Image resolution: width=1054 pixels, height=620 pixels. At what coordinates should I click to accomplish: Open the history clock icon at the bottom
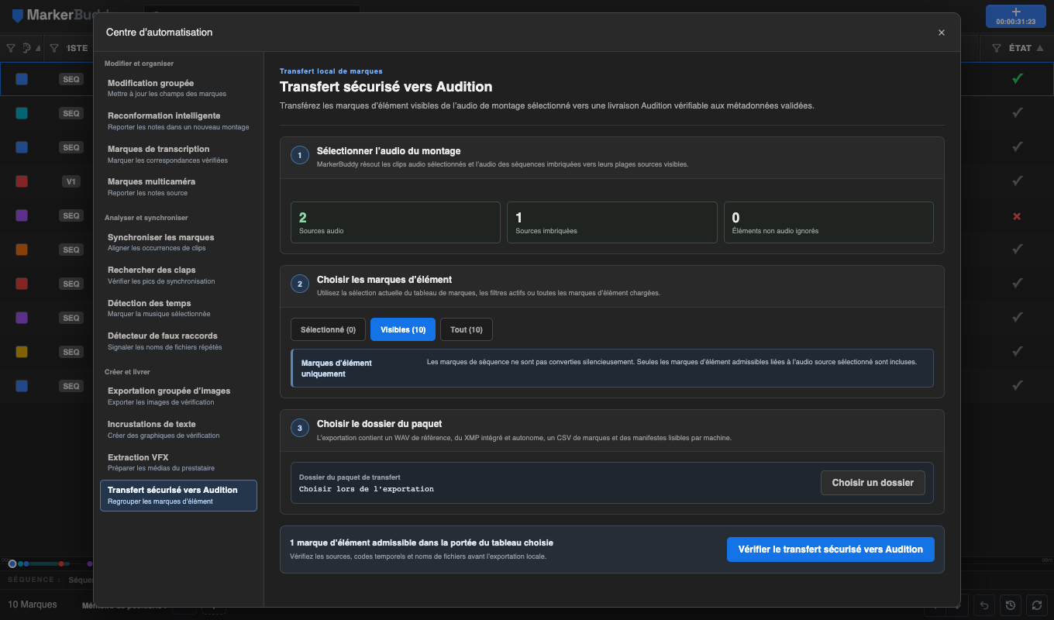point(1010,605)
